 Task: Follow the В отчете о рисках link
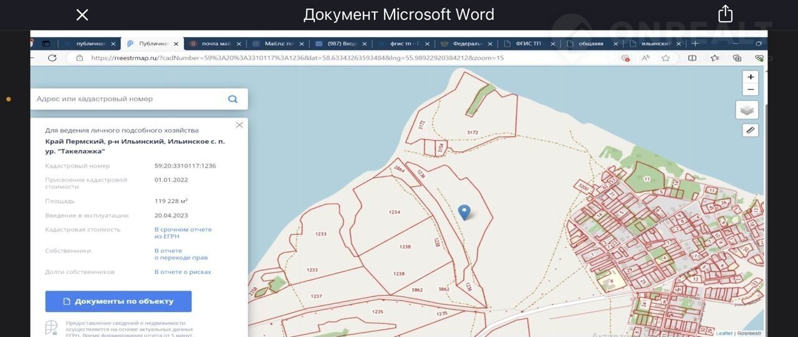(x=183, y=272)
